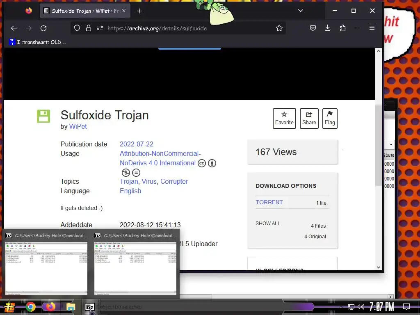
Task: Open the 2022-07-22 publication date link
Action: point(137,144)
